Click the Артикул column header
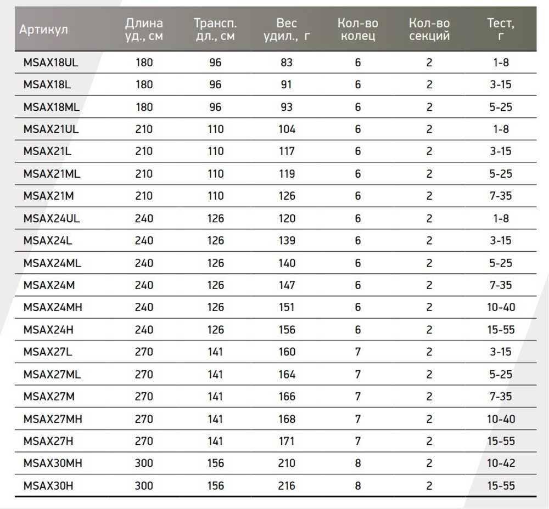The height and width of the screenshot is (509, 549). [x=43, y=30]
